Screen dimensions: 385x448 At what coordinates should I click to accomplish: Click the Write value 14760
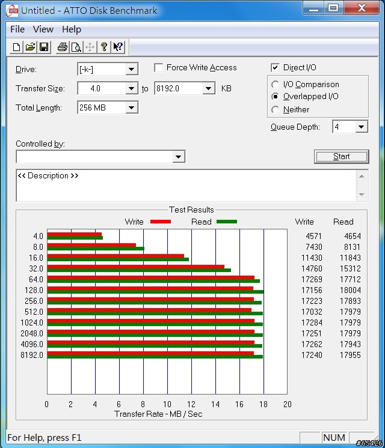point(312,268)
